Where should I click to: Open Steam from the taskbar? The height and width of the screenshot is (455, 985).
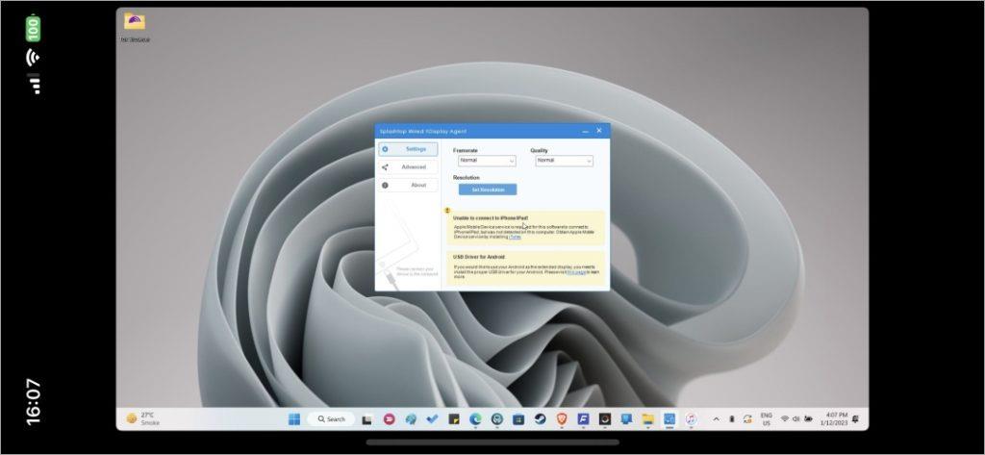541,419
